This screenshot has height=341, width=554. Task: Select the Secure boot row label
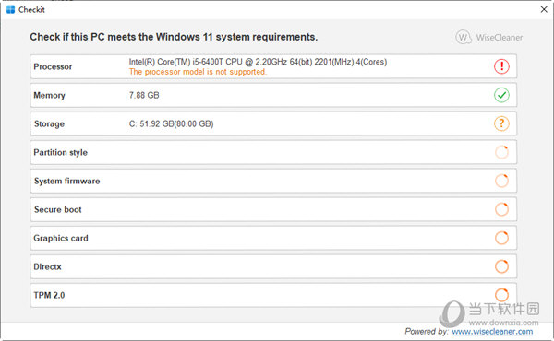(57, 209)
